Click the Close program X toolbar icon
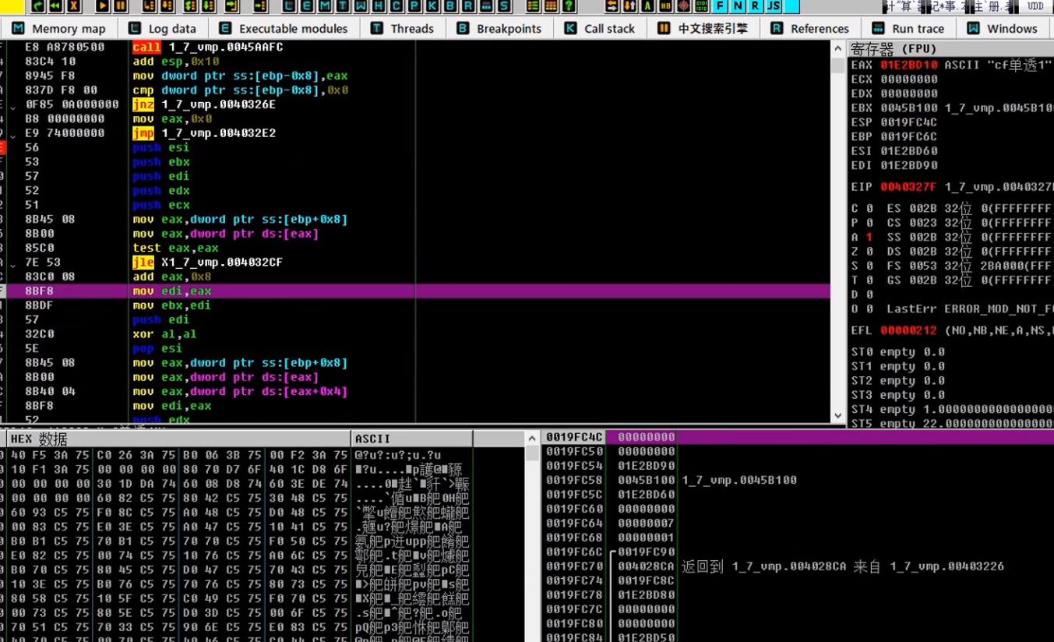1054x642 pixels. click(74, 6)
